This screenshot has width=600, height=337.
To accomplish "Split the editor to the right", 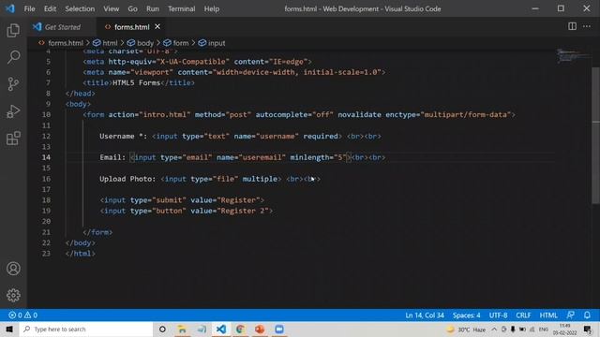I will coord(572,26).
